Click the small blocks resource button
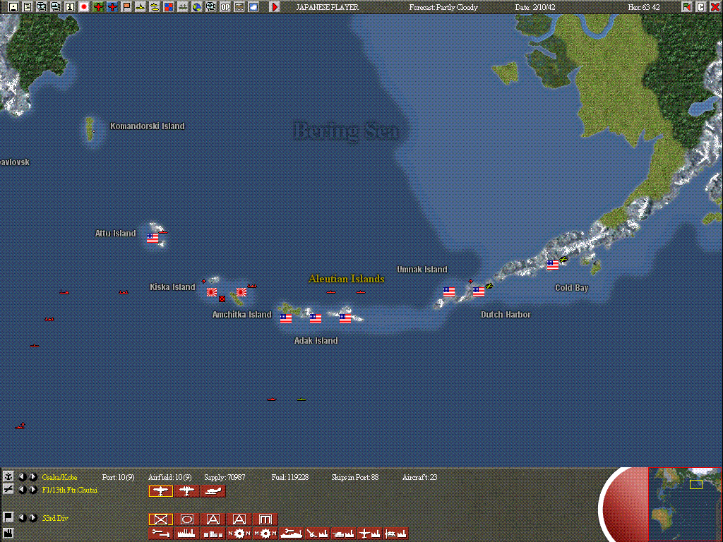The image size is (723, 542). (x=213, y=534)
